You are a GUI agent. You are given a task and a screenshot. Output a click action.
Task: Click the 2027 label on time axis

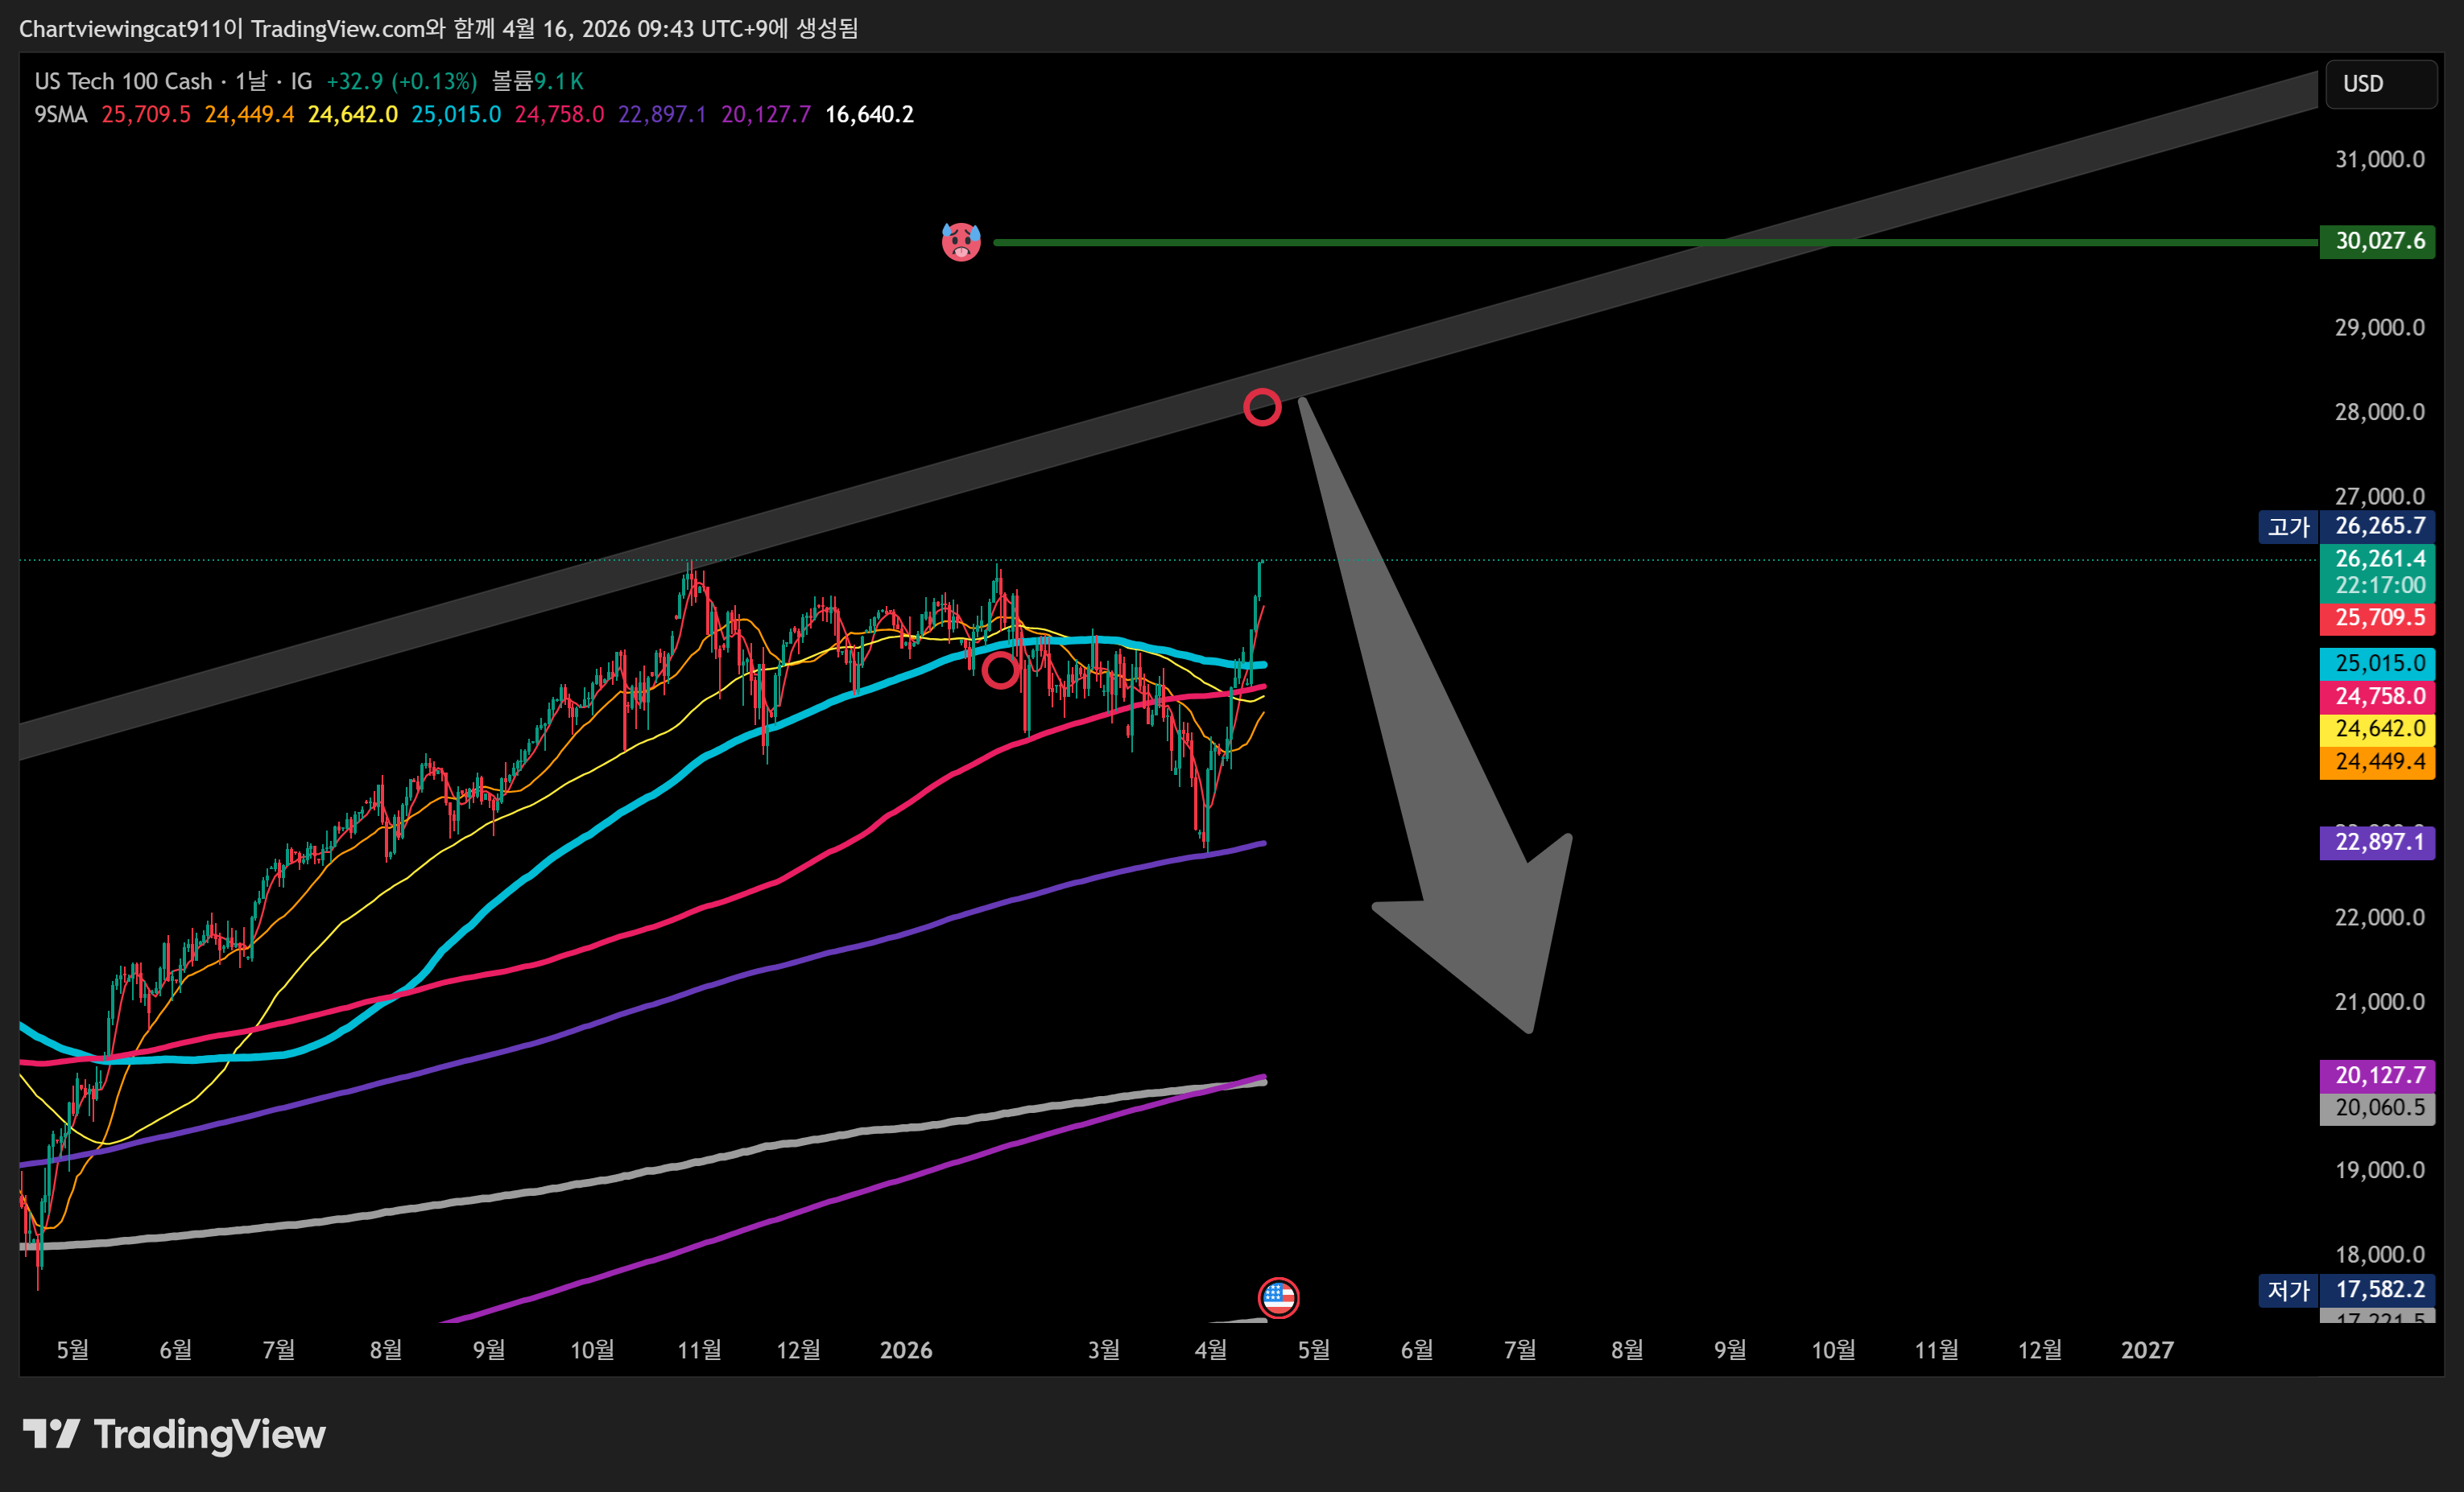[2147, 1350]
